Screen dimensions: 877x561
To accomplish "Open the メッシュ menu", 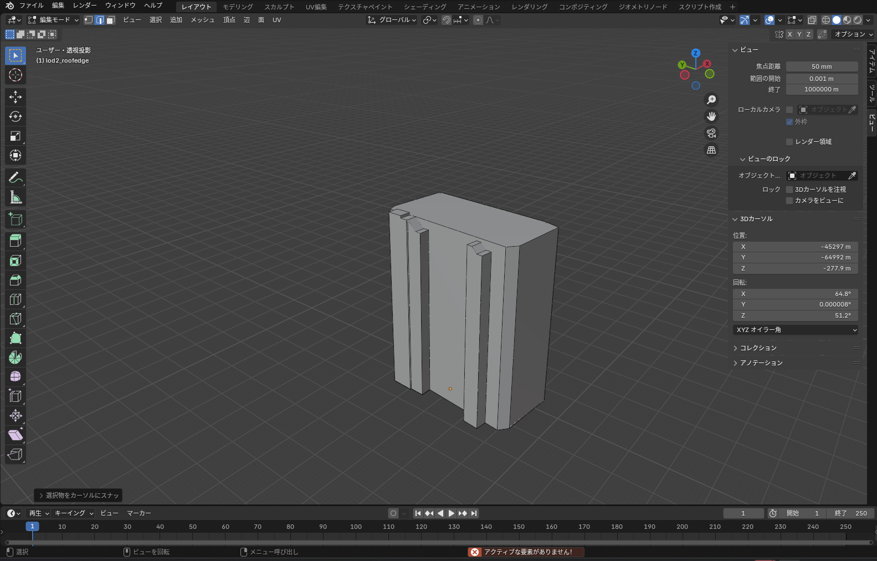I will [202, 20].
